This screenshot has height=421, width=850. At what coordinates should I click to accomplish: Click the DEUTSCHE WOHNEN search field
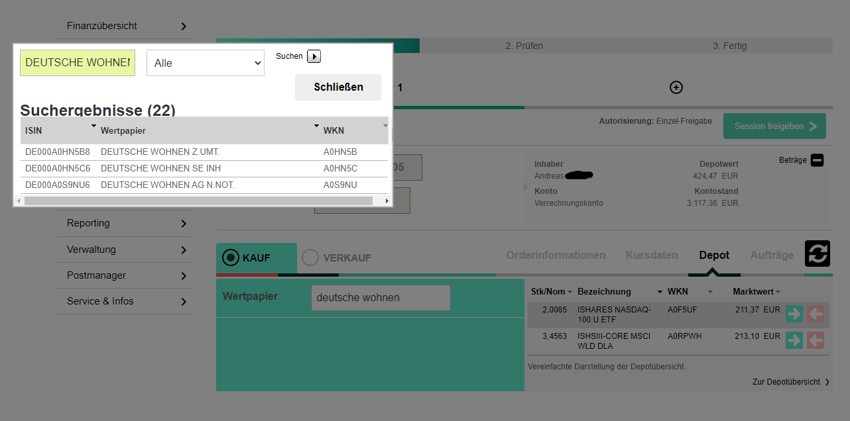click(x=78, y=62)
